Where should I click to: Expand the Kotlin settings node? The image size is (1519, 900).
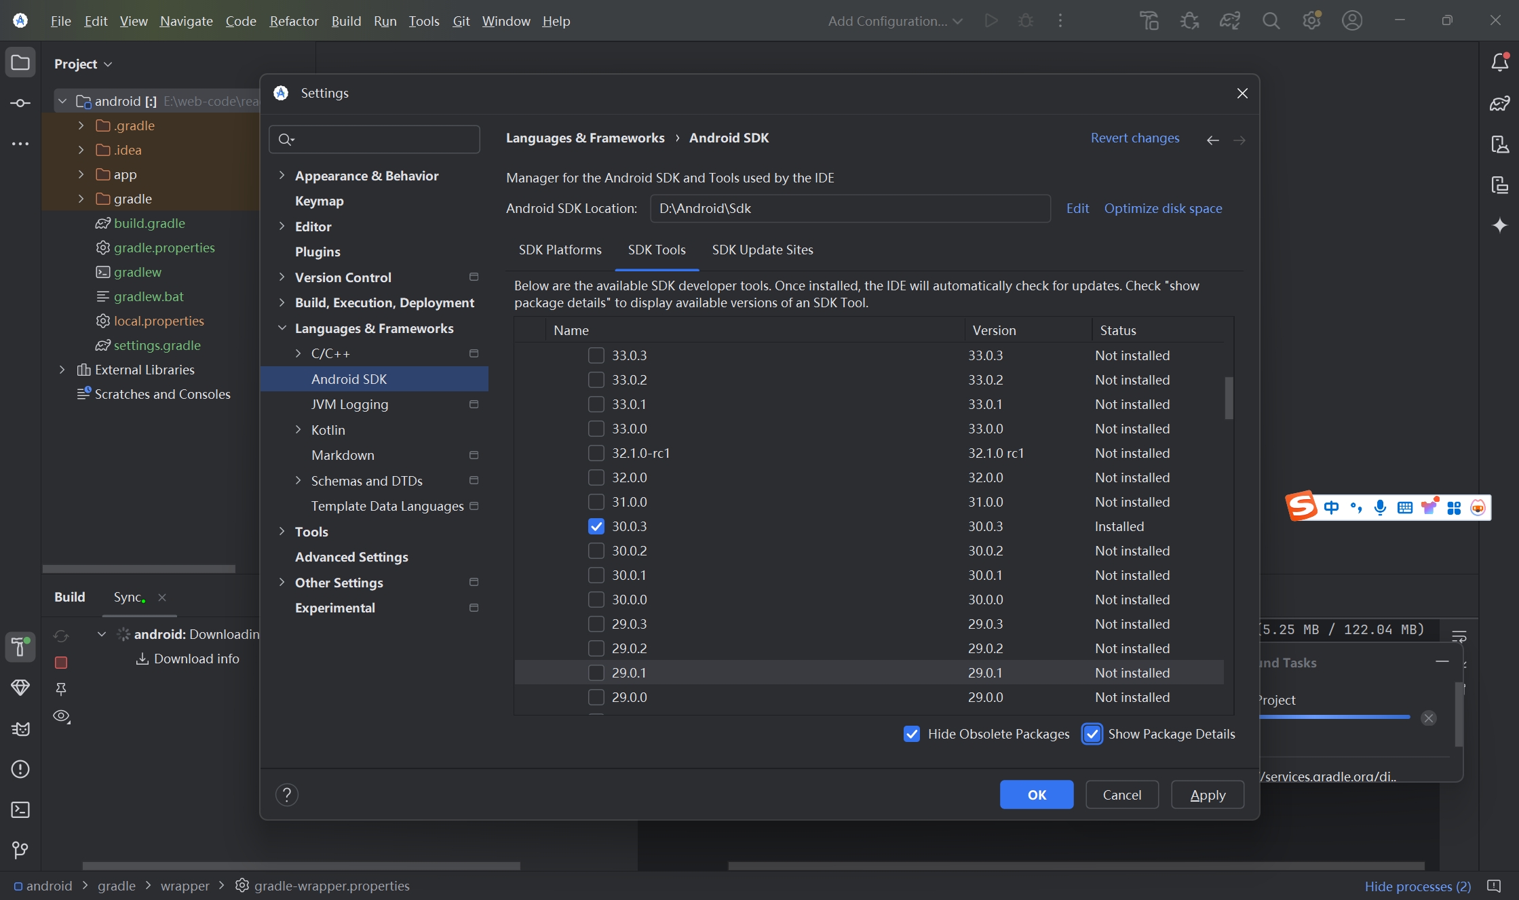299,430
